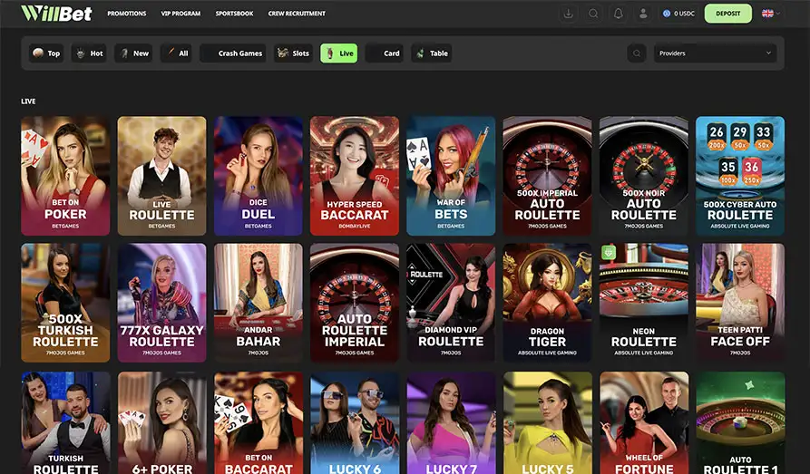Switch to the Table tab
810x474 pixels.
point(432,53)
